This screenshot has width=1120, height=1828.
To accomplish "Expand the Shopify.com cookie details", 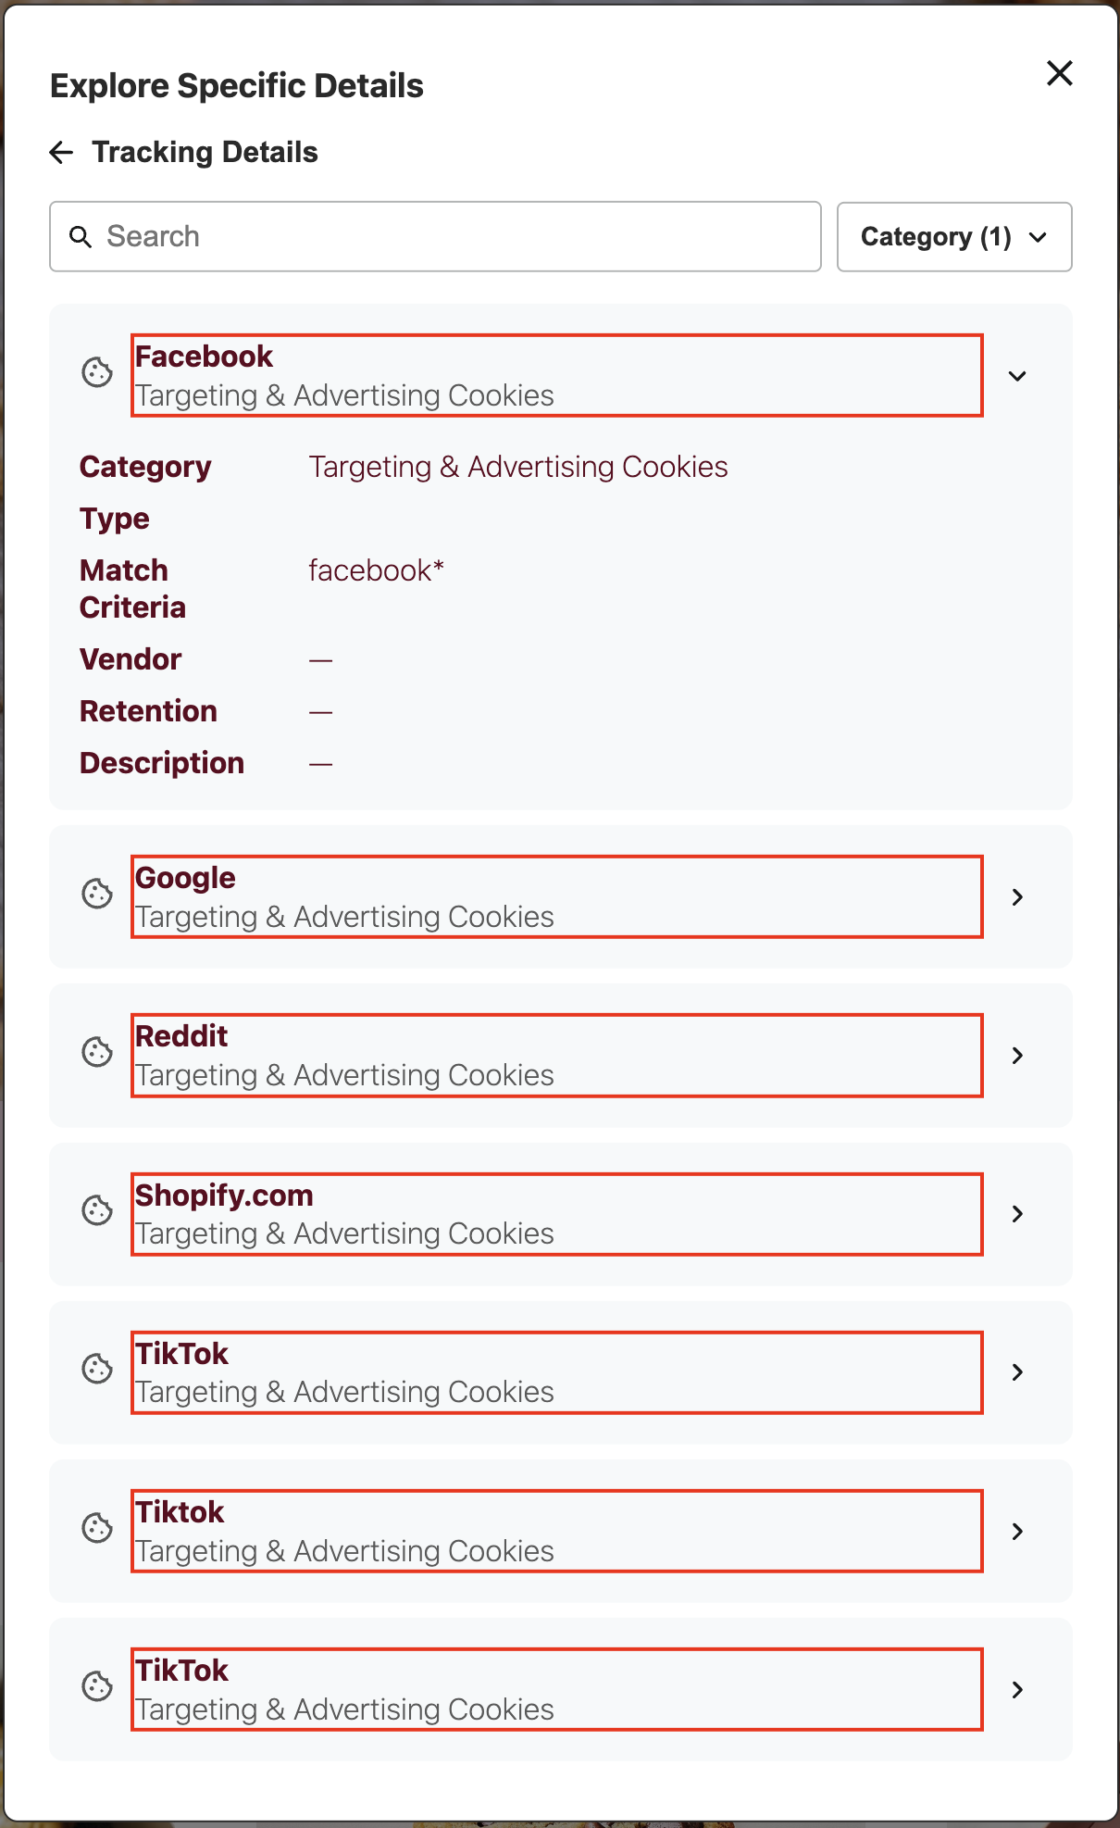I will point(1017,1213).
